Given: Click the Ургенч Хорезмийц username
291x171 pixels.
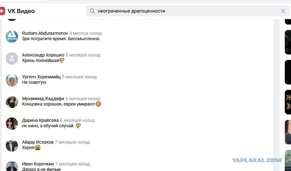Looking at the screenshot, I should [x=41, y=77].
